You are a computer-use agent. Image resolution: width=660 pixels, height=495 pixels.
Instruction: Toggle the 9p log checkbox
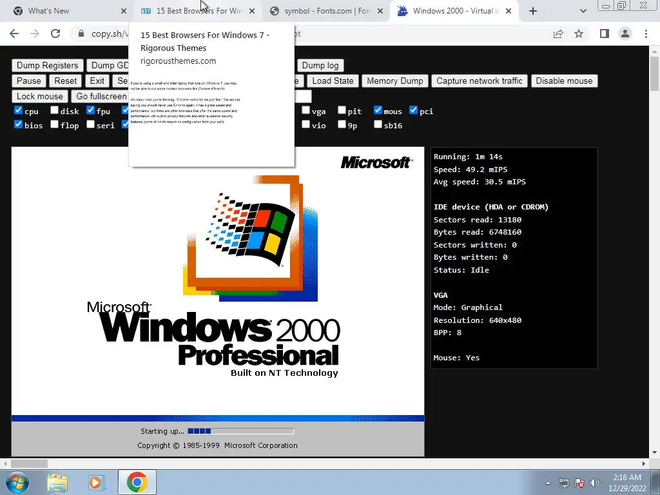342,124
